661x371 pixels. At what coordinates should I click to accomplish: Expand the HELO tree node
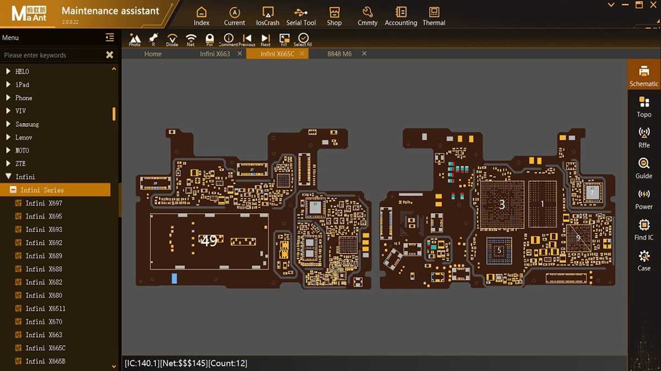[8, 71]
